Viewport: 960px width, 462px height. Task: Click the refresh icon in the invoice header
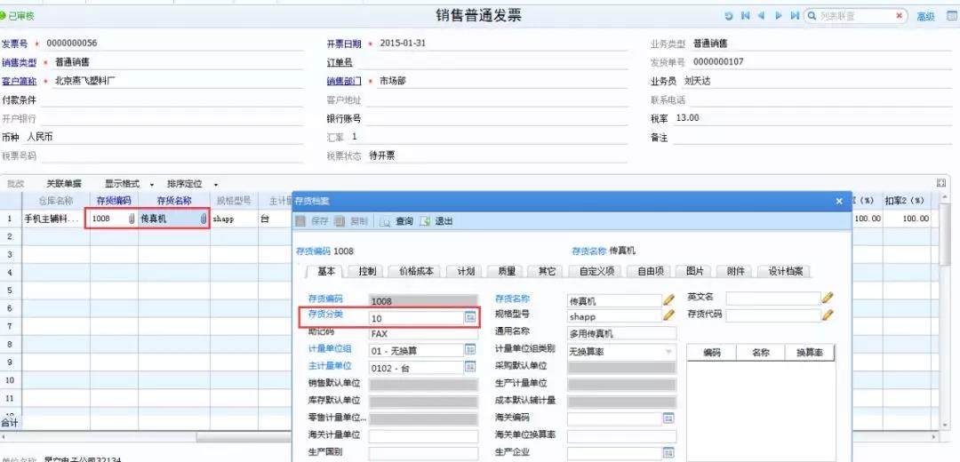(729, 16)
